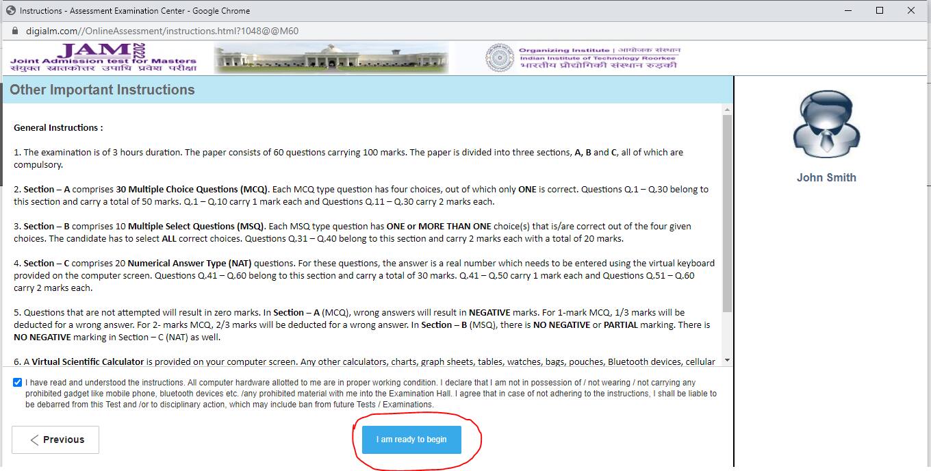Click the left chevron on the Previous button
The width and height of the screenshot is (931, 471).
pyautogui.click(x=34, y=440)
